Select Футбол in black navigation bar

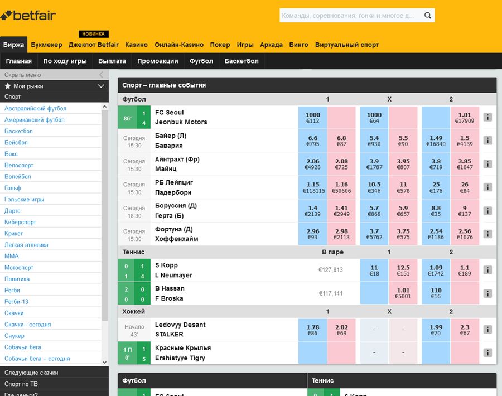[x=201, y=61]
